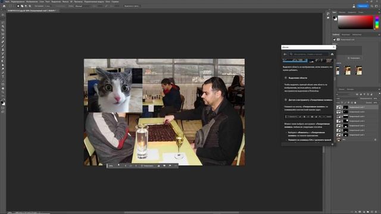Image resolution: width=381 pixels, height=214 pixels.
Task: Click the Discover panel search field
Action: click(309, 54)
